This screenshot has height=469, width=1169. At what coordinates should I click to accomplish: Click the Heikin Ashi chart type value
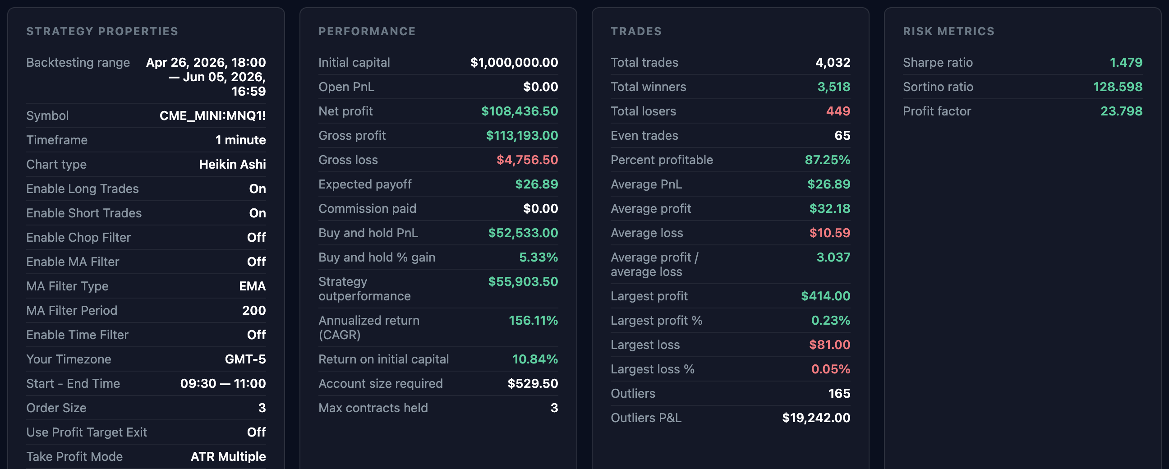(232, 164)
